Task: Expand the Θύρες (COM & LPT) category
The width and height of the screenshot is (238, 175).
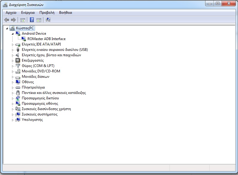Action: click(13, 66)
